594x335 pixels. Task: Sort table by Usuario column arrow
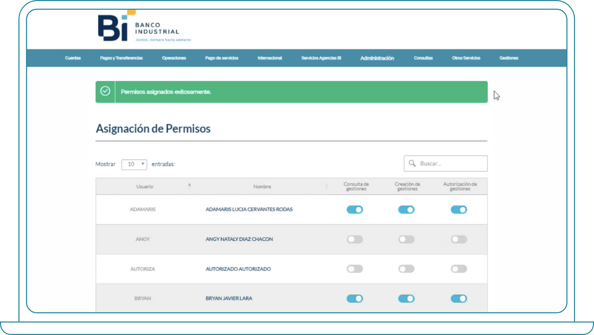pyautogui.click(x=190, y=186)
